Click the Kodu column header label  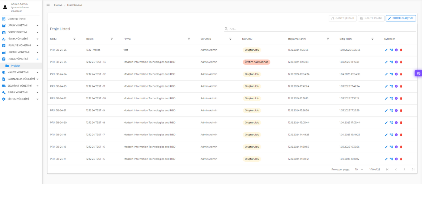click(53, 39)
